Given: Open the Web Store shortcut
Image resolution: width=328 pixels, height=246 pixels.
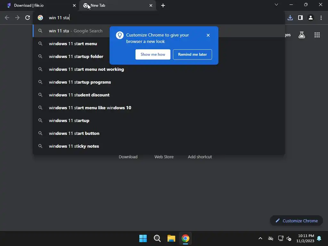Looking at the screenshot, I should 164,157.
